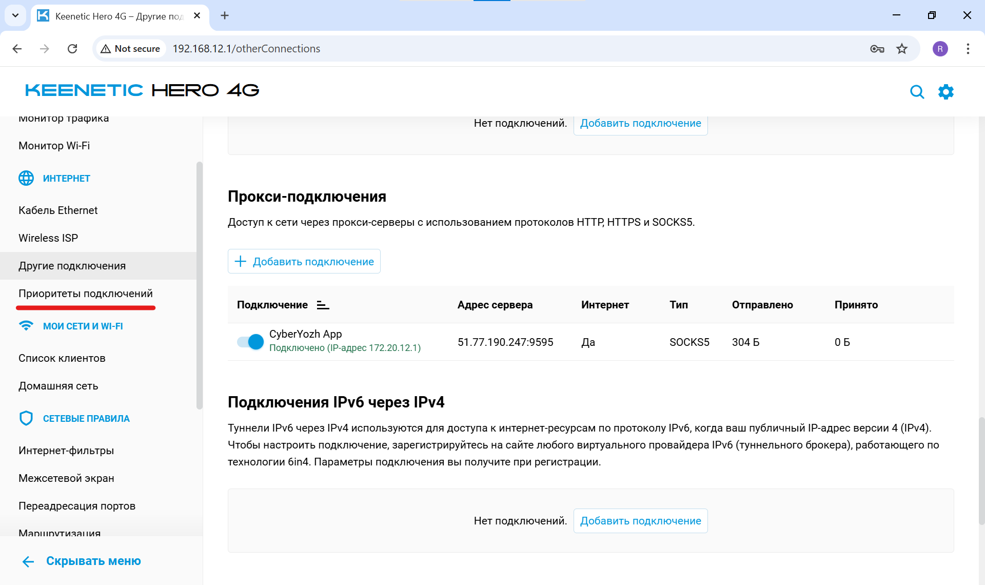Screen dimensions: 985x585
Task: Select the Интернет globe icon in sidebar
Action: [x=26, y=178]
